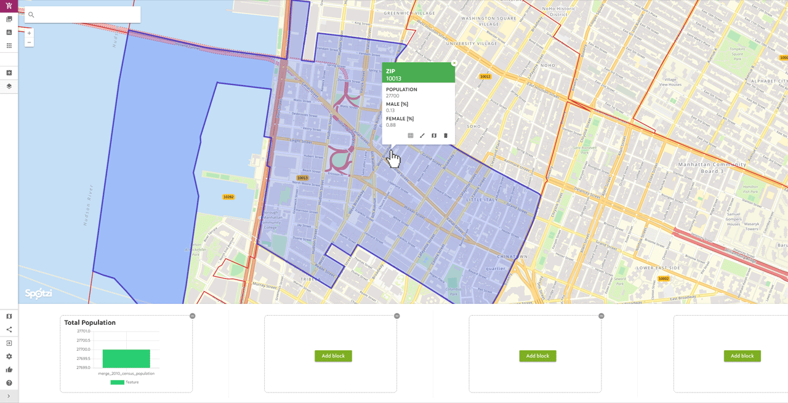Viewport: 788px width, 403px height.
Task: Zoom out the map with the minus button
Action: (x=29, y=42)
